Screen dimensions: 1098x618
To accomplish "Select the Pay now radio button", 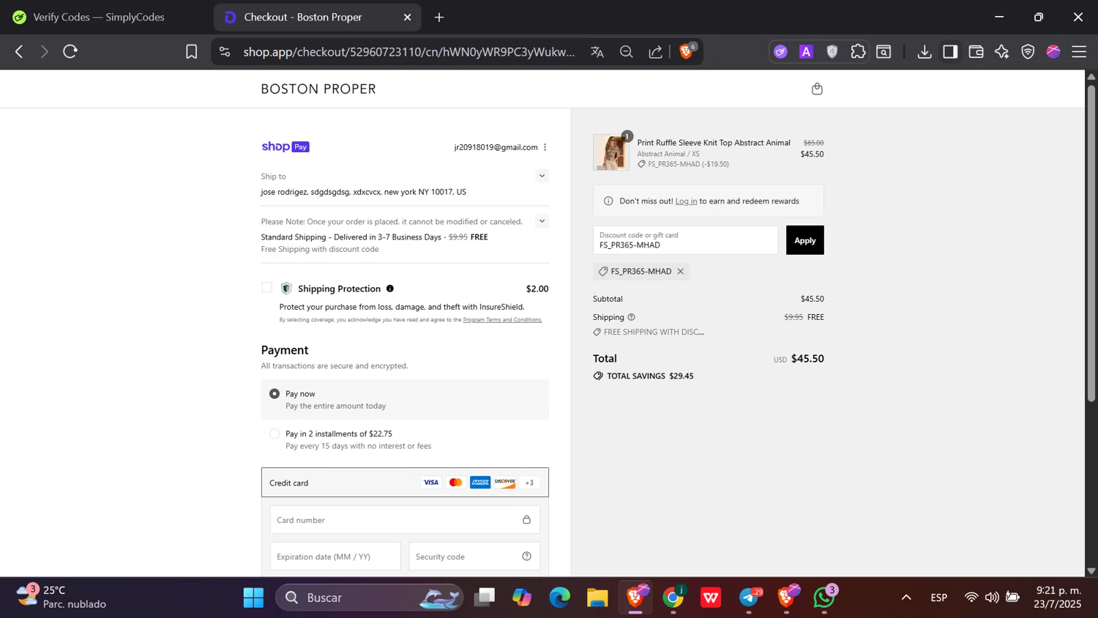I will pos(274,394).
